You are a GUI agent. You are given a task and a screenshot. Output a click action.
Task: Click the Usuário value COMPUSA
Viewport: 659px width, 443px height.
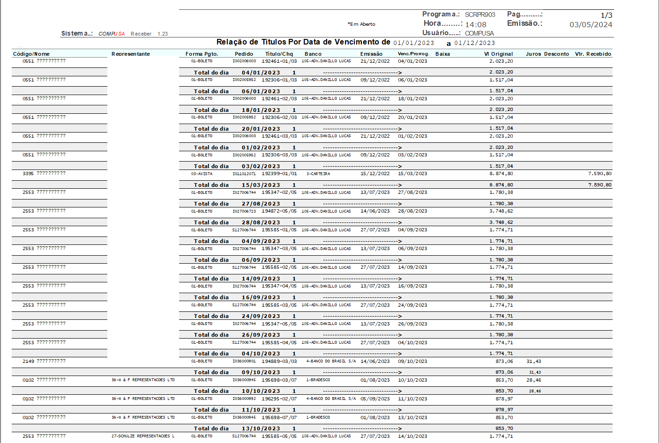coord(479,33)
